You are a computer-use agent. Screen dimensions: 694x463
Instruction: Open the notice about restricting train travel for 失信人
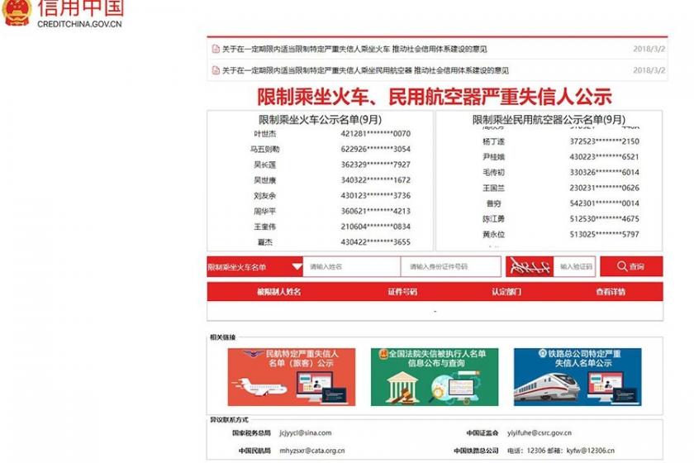(354, 49)
